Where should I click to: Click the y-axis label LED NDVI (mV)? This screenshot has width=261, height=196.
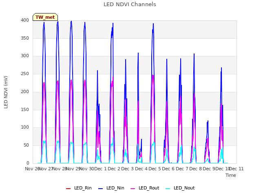[6, 92]
